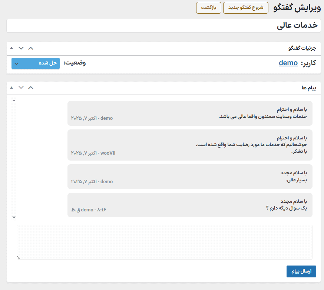The height and width of the screenshot is (290, 324).
Task: Move the «پیام ها» panel down using the down-arrow icon
Action: [21, 88]
